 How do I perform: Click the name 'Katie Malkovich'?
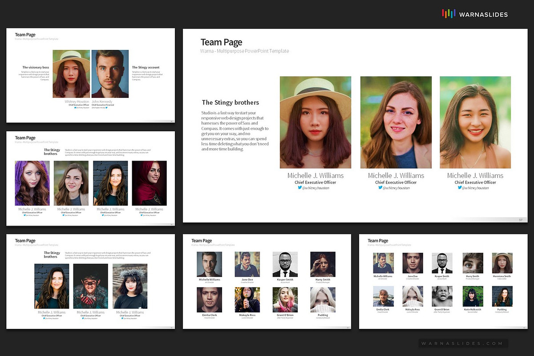(473, 310)
